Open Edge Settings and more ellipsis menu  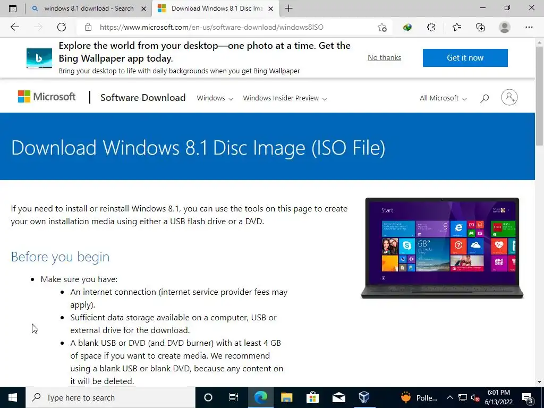click(529, 27)
